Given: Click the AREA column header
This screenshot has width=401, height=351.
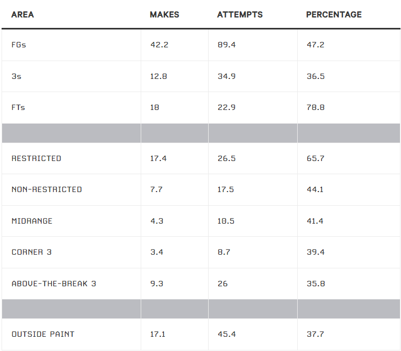Looking at the screenshot, I should tap(23, 15).
